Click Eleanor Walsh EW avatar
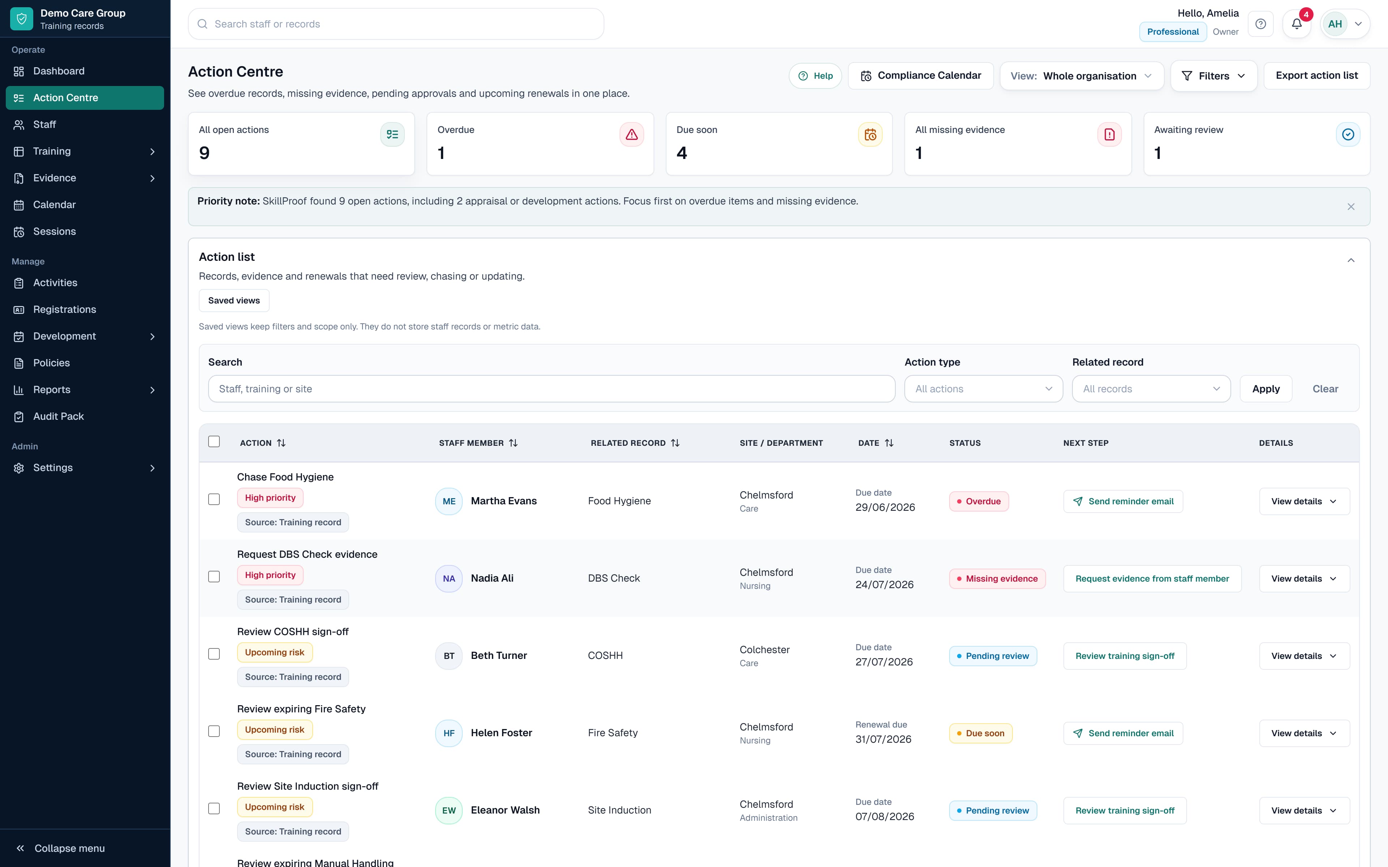This screenshot has height=867, width=1388. click(x=449, y=810)
